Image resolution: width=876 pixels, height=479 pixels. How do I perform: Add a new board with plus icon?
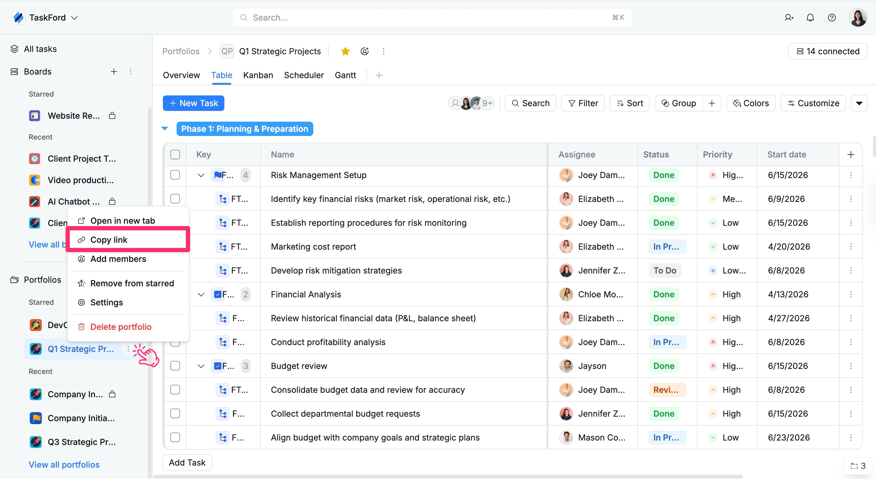coord(114,72)
